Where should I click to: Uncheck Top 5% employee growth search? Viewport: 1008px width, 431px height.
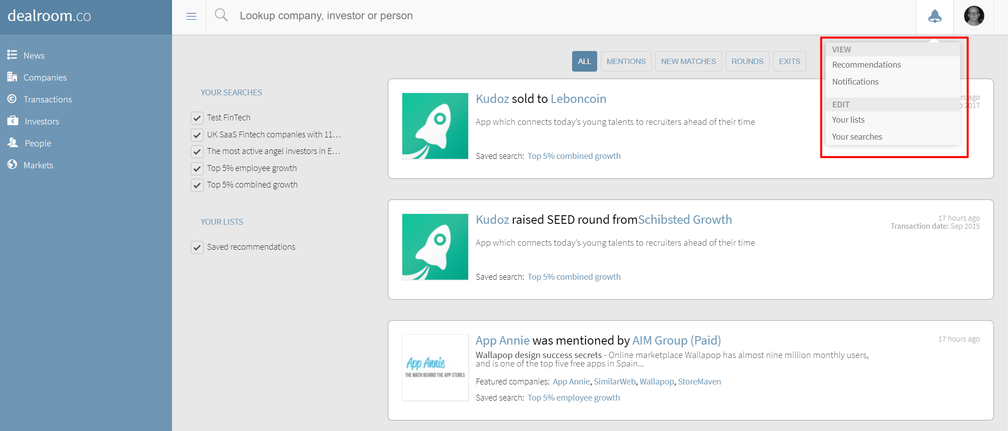pos(197,169)
